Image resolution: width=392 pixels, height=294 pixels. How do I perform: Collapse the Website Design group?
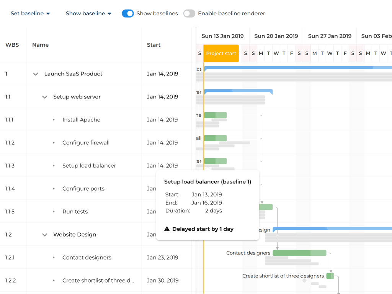pyautogui.click(x=45, y=235)
